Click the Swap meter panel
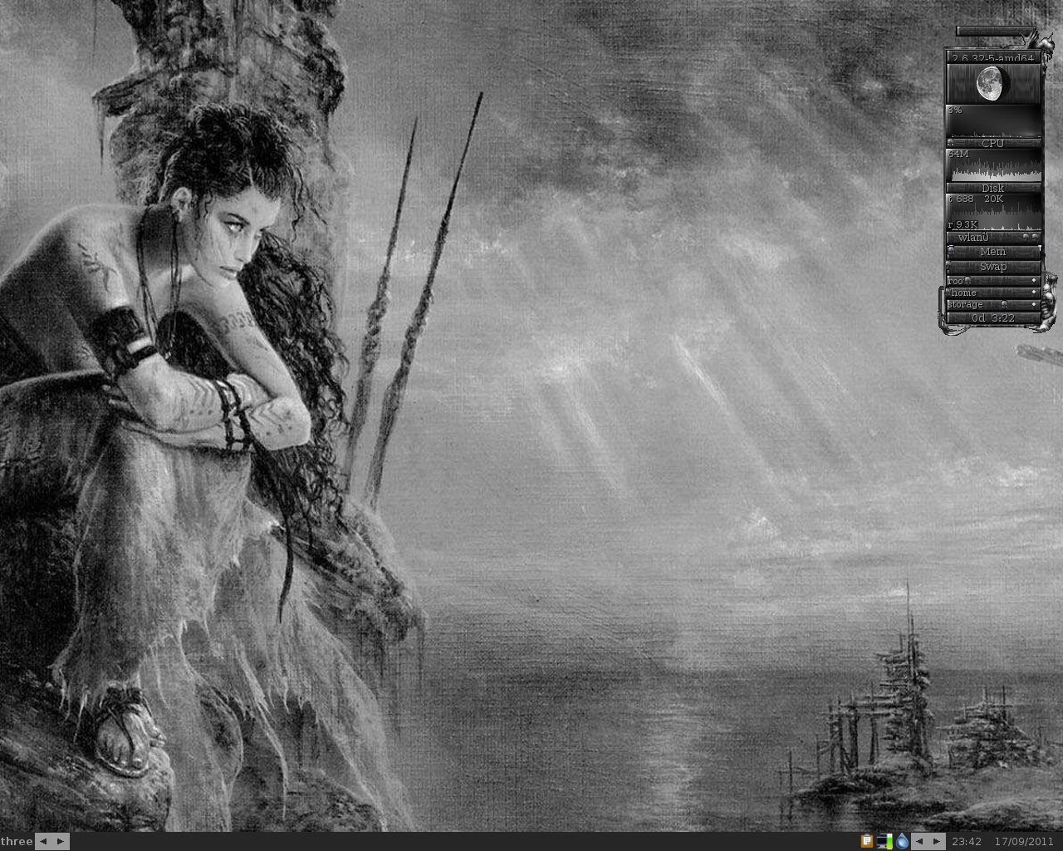Screen dimensions: 1063x851 coord(993,266)
